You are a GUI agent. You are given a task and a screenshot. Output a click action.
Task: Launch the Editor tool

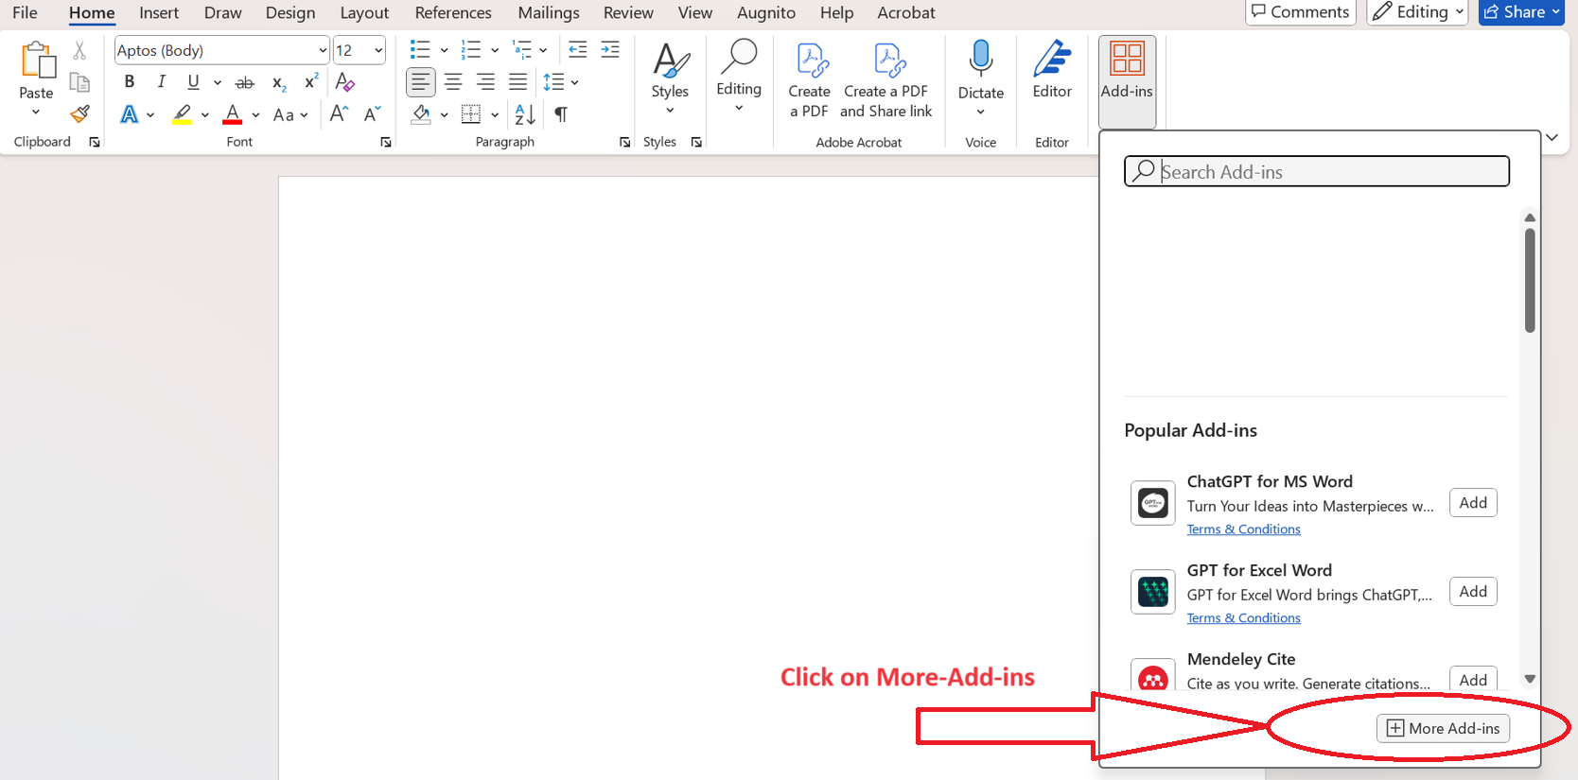(1051, 71)
